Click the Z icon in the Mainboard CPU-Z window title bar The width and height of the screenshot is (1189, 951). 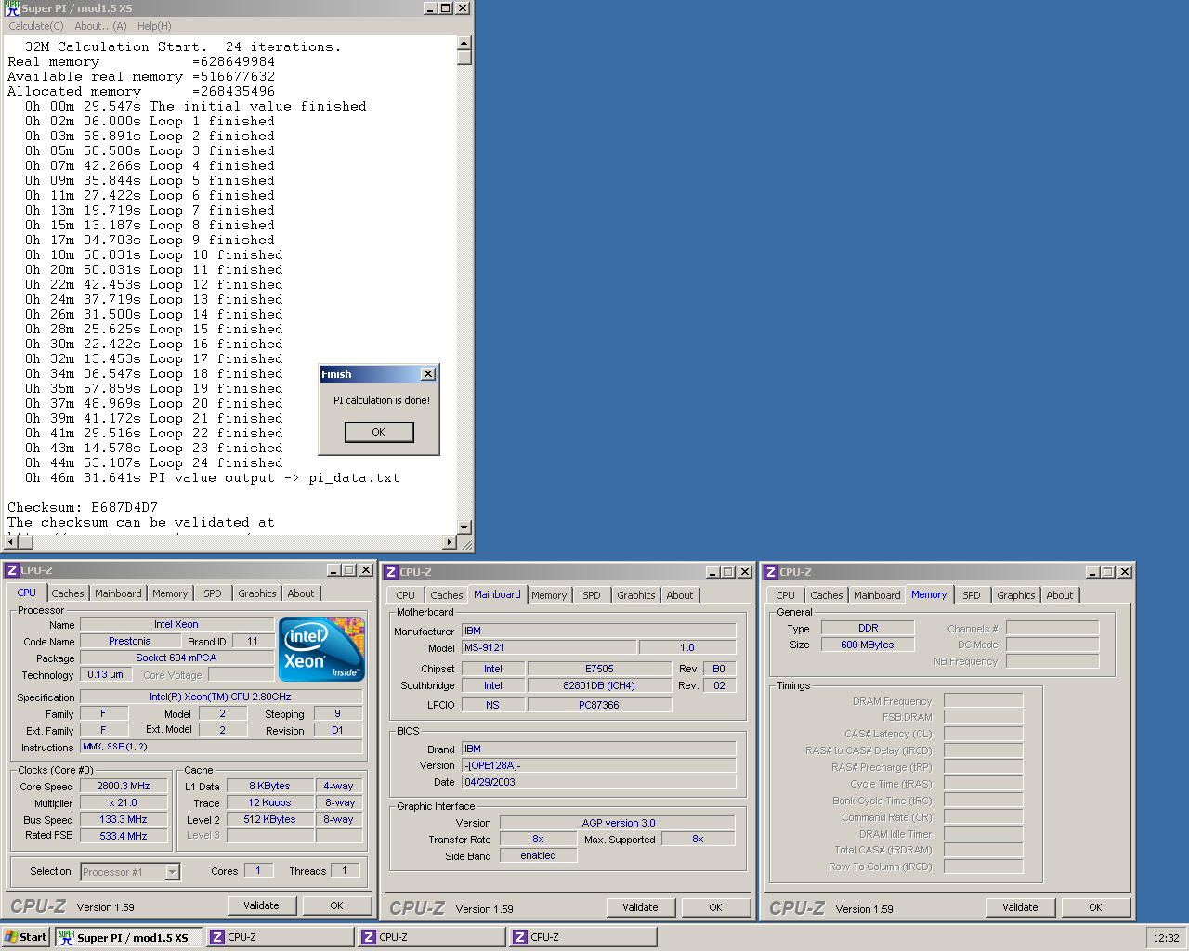[x=391, y=572]
